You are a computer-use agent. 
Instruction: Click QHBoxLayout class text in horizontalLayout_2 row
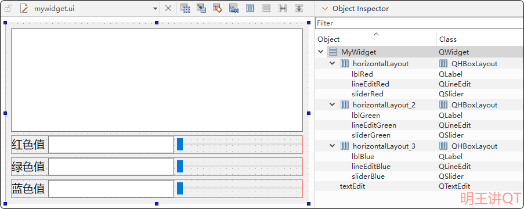475,105
